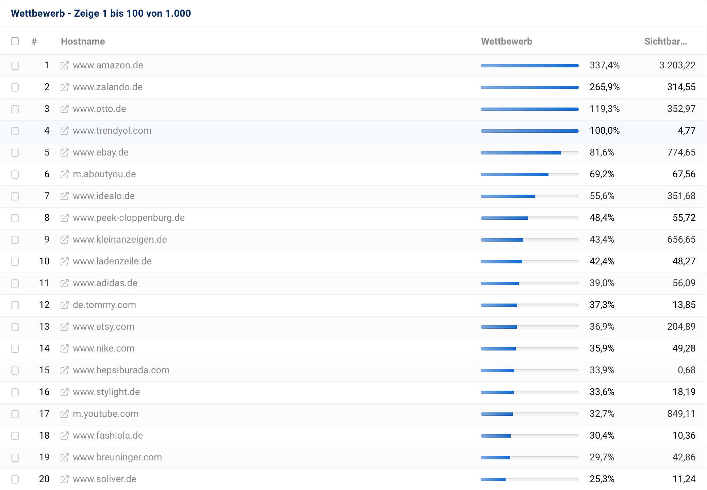Image resolution: width=707 pixels, height=490 pixels.
Task: Open the www.peek-cloppenburg.de hostname link
Action: tap(129, 218)
